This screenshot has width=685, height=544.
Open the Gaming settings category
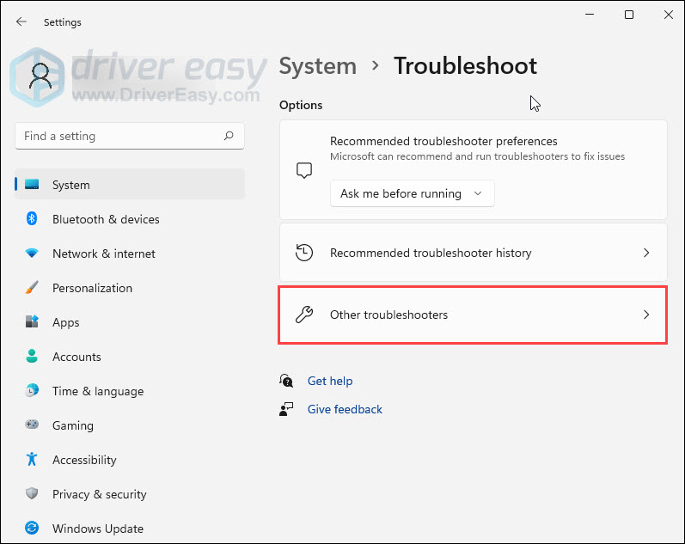pyautogui.click(x=73, y=425)
